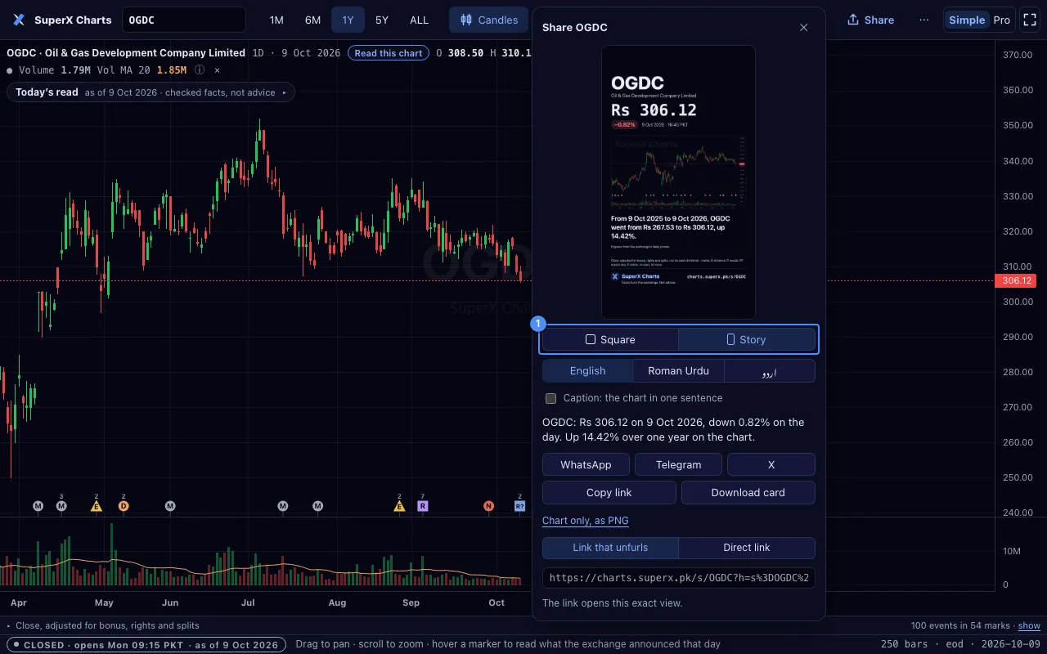
Task: Click the M marker with count 3
Action: pyautogui.click(x=61, y=506)
